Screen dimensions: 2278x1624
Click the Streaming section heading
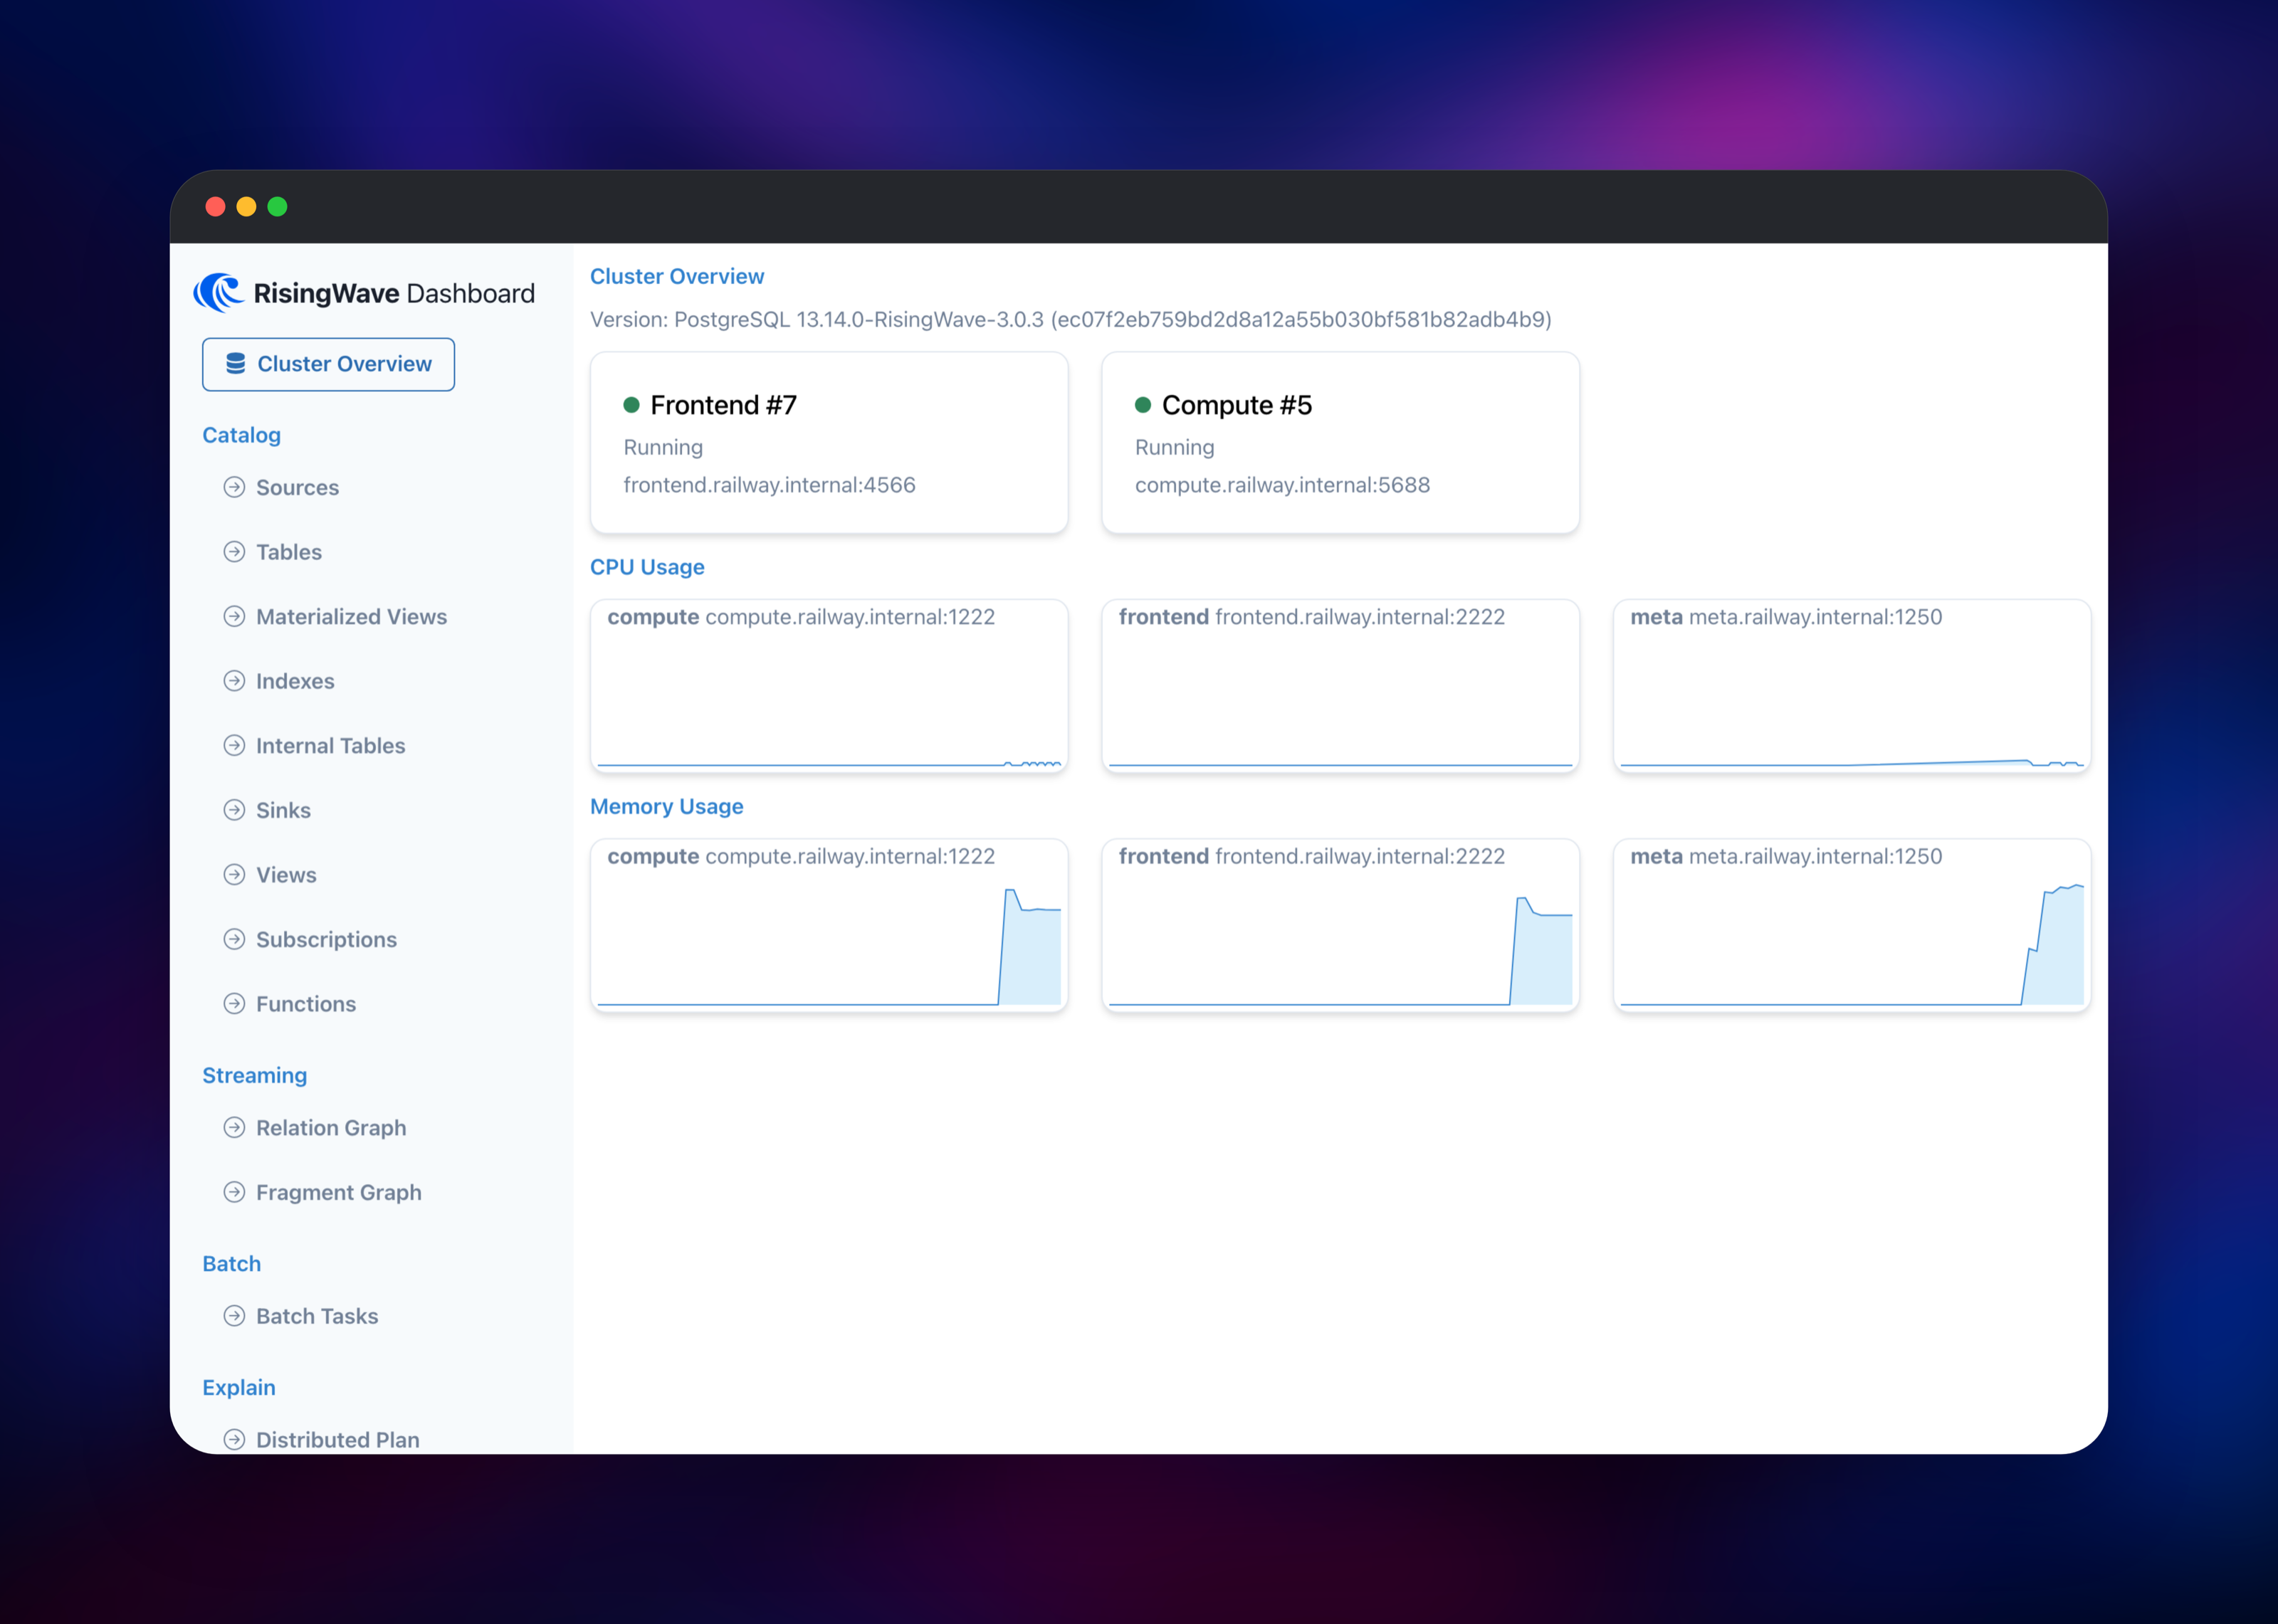[x=254, y=1075]
